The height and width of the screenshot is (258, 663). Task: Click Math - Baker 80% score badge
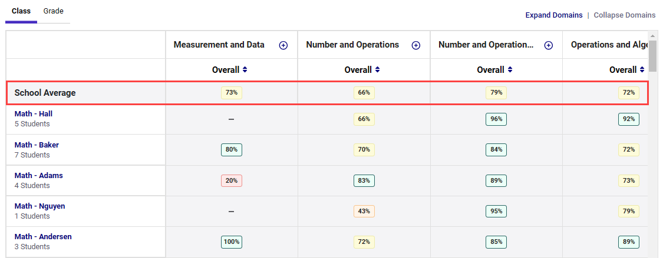coord(231,150)
